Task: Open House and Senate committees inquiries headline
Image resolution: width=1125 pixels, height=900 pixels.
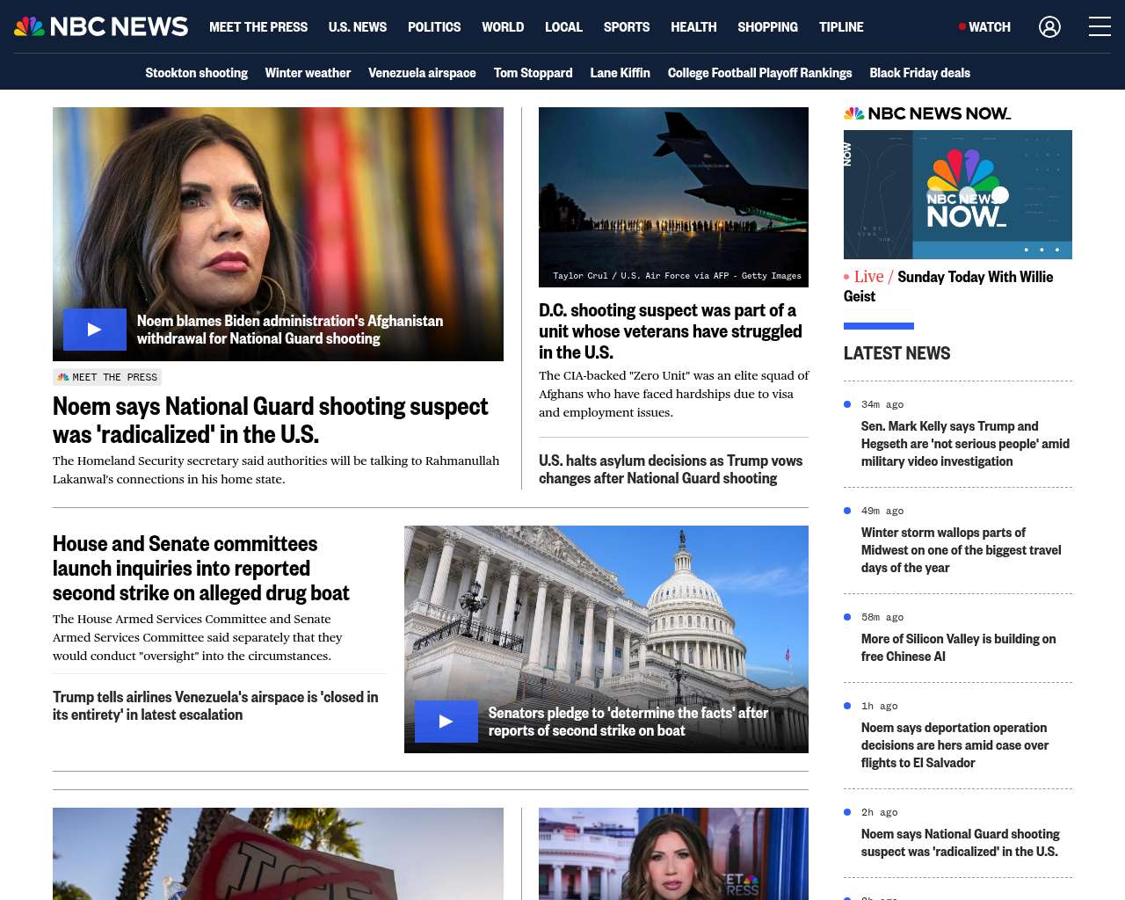Action: 201,569
